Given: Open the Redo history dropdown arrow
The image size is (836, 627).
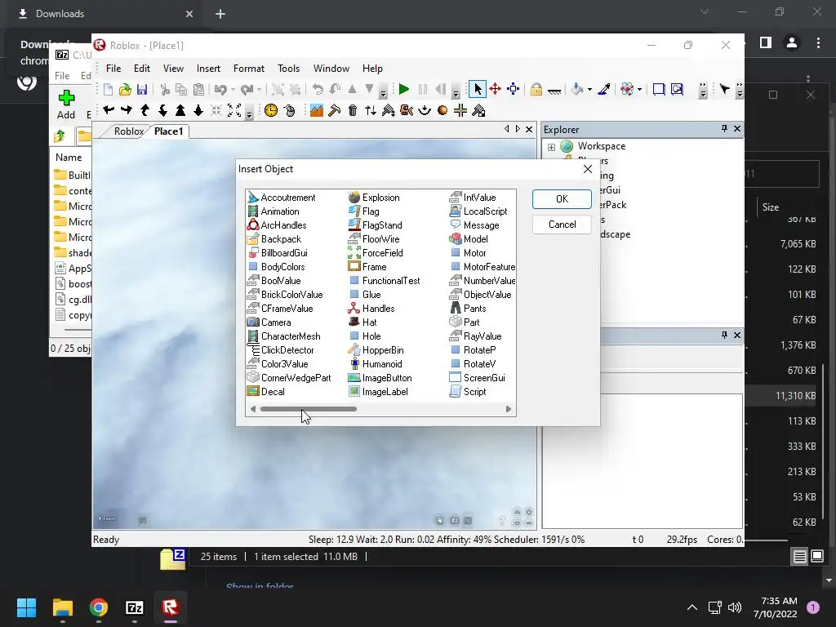Looking at the screenshot, I should click(259, 90).
